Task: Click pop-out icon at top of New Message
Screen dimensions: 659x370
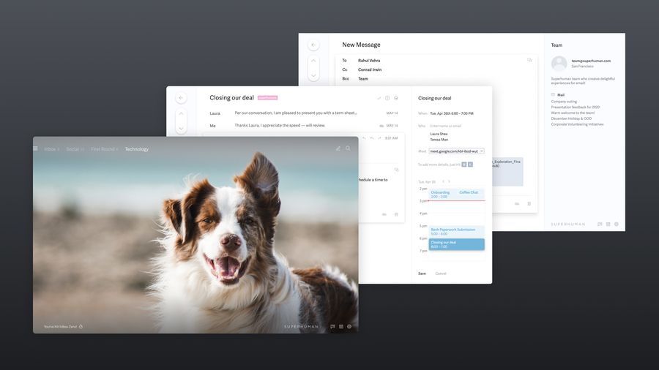Action: (529, 60)
